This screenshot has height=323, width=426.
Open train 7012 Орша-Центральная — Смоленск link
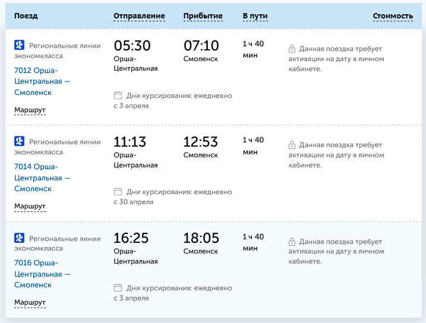coord(42,81)
